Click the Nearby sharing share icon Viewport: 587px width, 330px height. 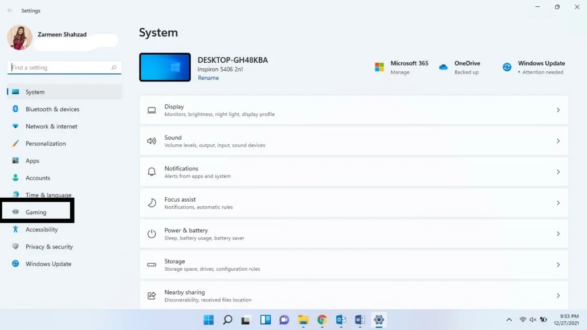tap(152, 296)
